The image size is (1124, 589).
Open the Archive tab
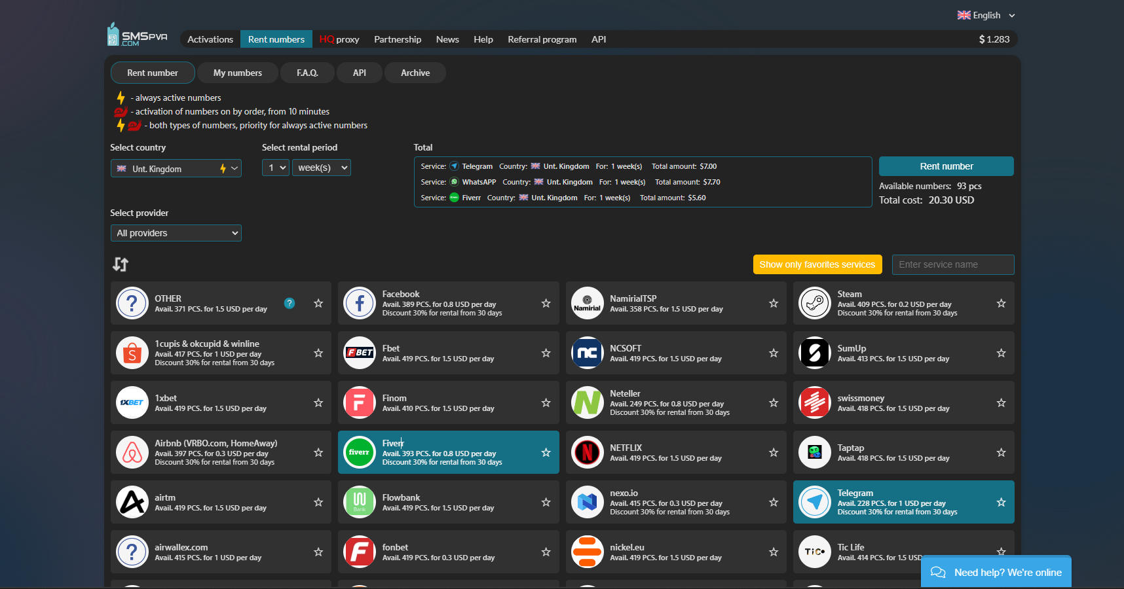pyautogui.click(x=415, y=73)
